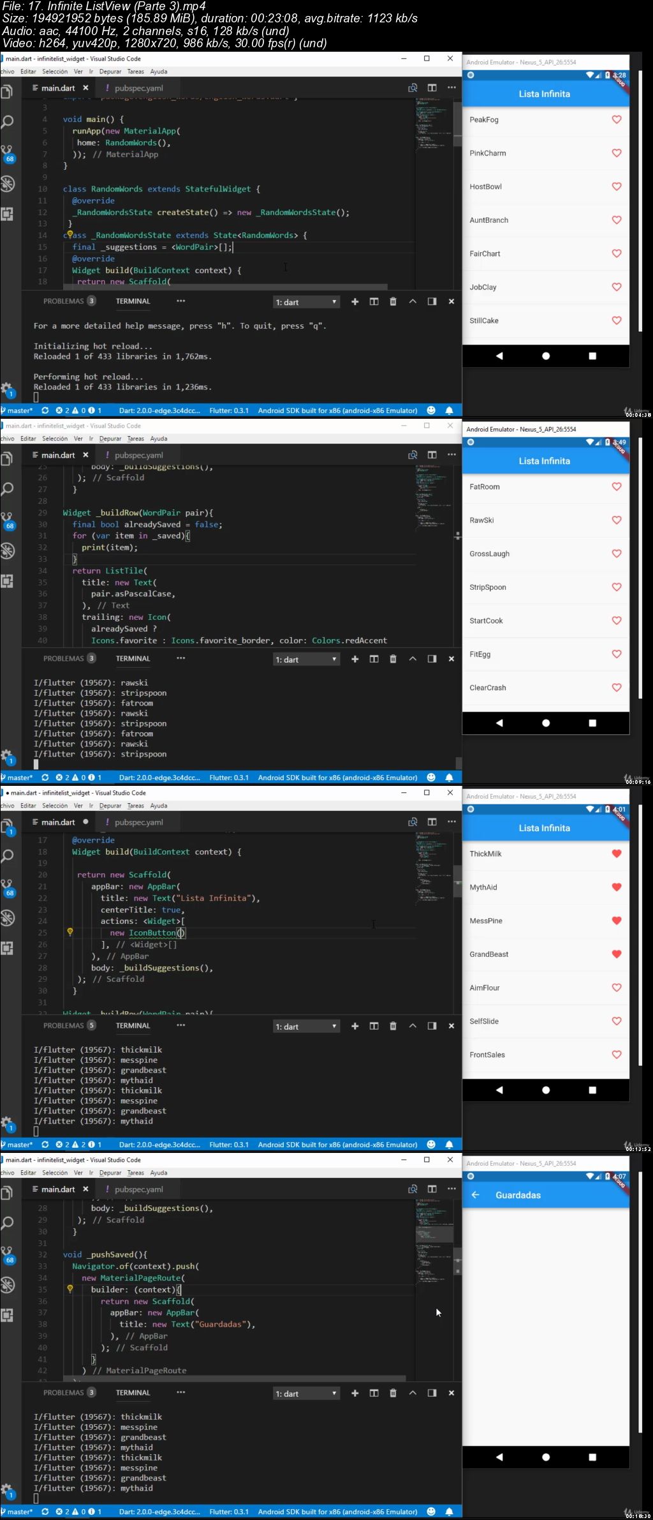
Task: Tap the heart icon next to FatRoom
Action: pyautogui.click(x=616, y=486)
